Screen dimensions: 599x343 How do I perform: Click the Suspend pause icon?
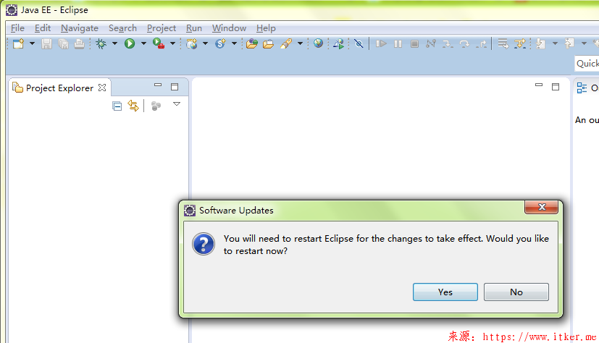click(x=398, y=44)
